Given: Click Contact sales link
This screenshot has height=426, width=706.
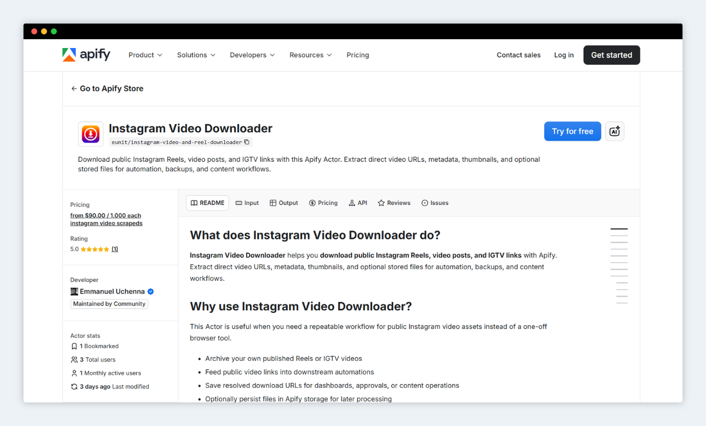Looking at the screenshot, I should point(518,55).
